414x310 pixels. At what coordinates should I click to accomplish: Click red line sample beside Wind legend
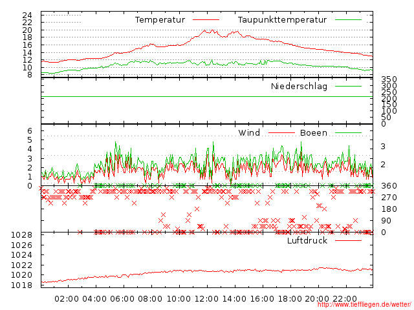[x=281, y=133]
